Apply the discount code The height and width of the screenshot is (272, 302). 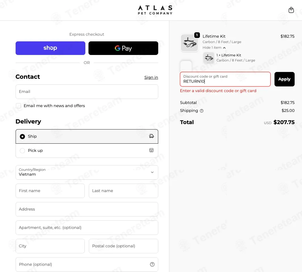pos(284,79)
